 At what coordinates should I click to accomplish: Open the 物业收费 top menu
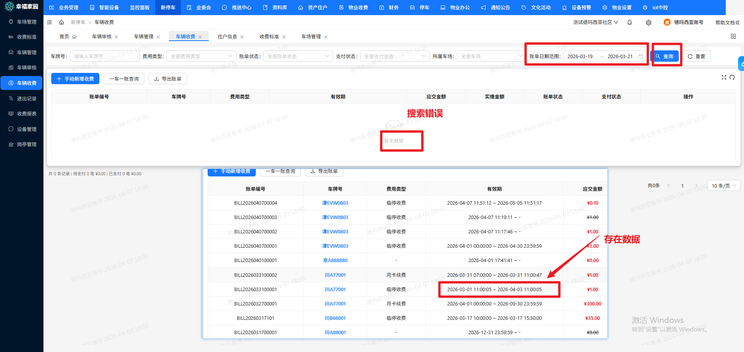pos(354,7)
